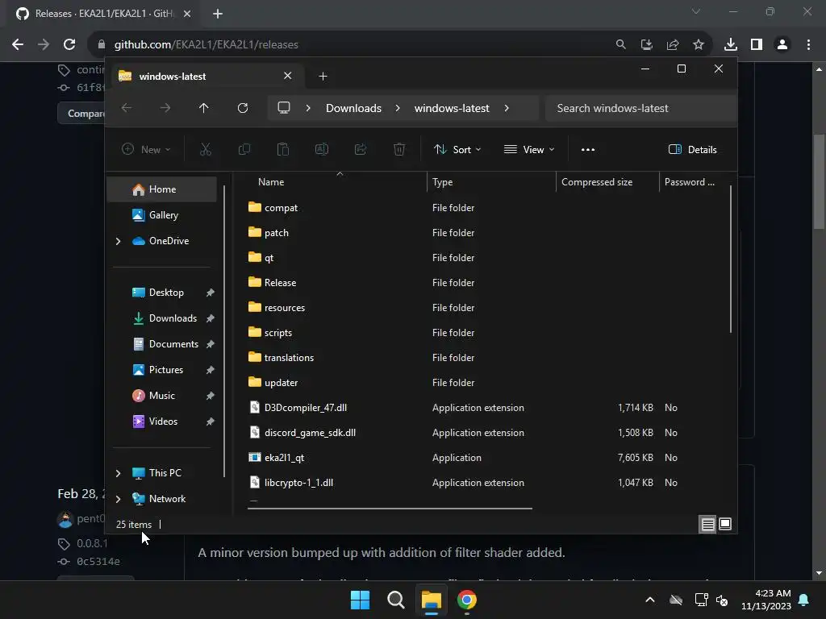
Task: Go up one folder level with Up arrow
Action: click(204, 108)
